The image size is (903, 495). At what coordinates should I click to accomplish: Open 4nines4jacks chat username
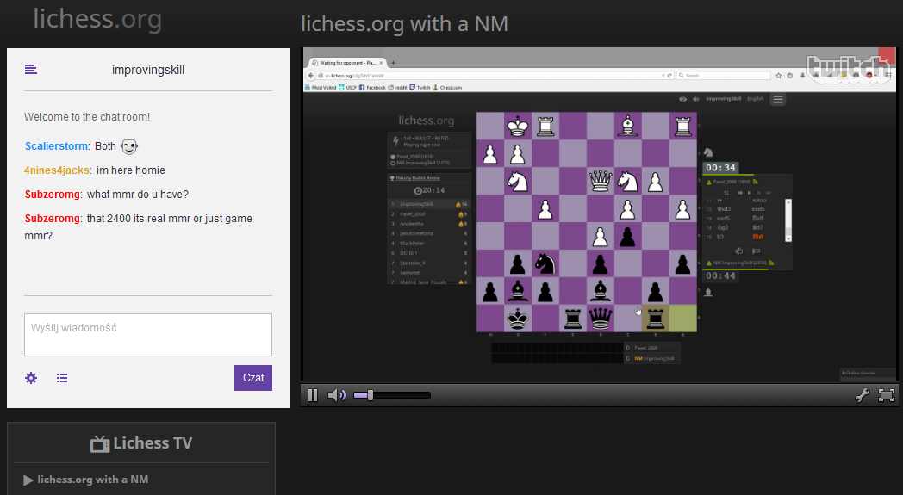57,170
